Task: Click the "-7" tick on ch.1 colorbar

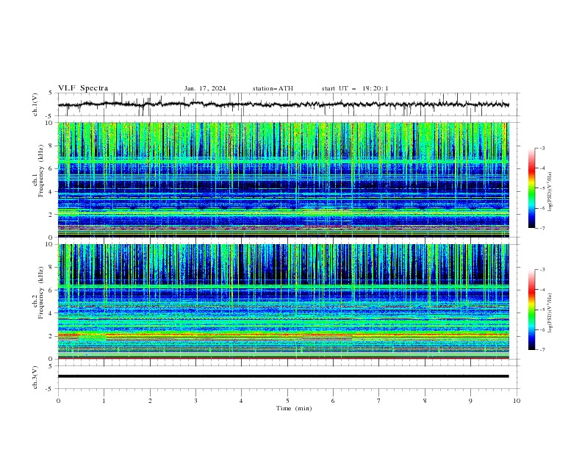Action: pos(542,228)
